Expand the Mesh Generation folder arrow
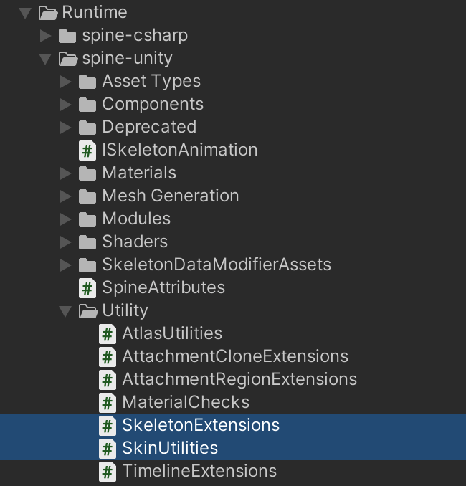The width and height of the screenshot is (466, 486). tap(66, 196)
